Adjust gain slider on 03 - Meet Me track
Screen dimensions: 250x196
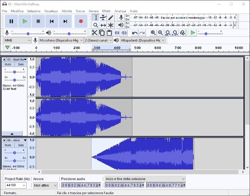pyautogui.click(x=14, y=72)
